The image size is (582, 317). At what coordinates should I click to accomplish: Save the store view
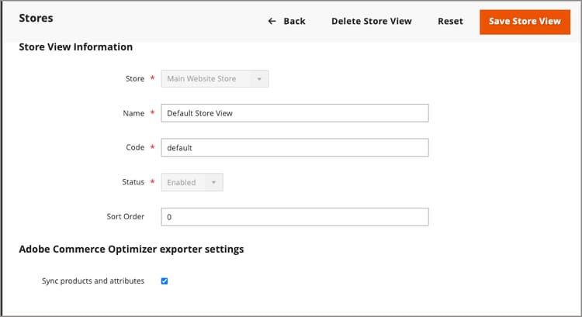click(x=525, y=22)
